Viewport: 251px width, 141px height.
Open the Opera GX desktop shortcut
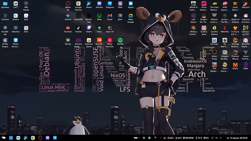(68, 6)
